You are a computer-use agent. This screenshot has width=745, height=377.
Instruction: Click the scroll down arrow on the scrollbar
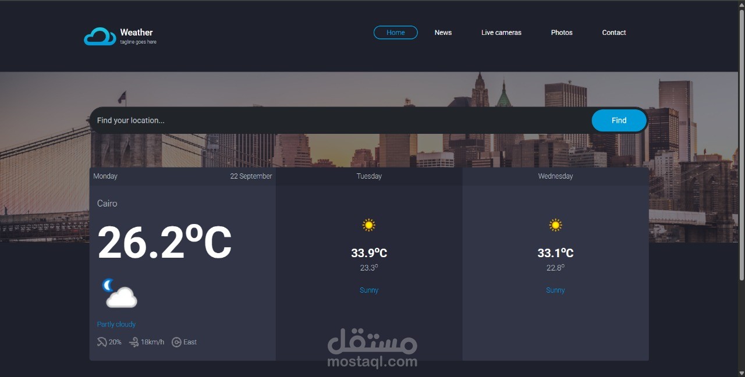point(740,372)
